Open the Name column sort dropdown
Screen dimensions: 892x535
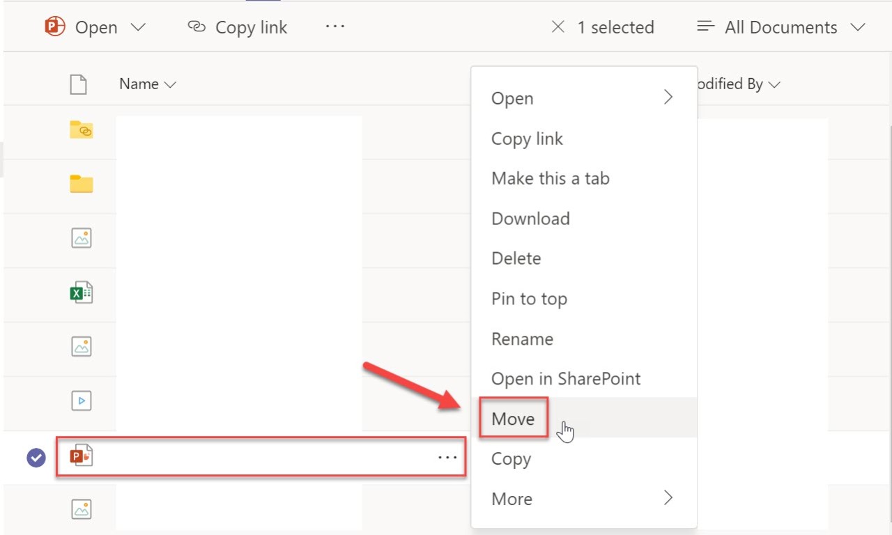169,84
